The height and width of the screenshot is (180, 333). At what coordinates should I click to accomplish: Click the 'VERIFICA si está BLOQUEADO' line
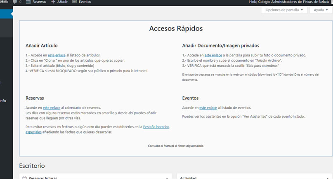[x=86, y=71]
